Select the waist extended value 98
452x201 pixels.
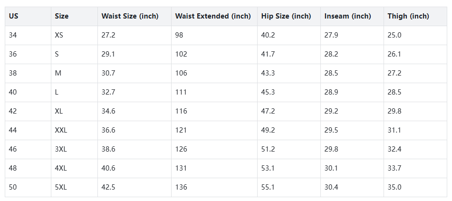(179, 35)
